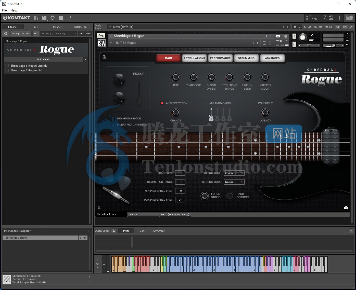
Task: Adjust the instrument volume slider
Action: (333, 46)
